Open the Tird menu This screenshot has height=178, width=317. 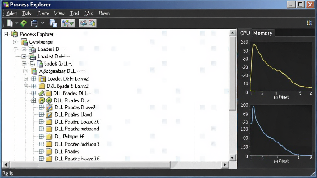point(74,14)
